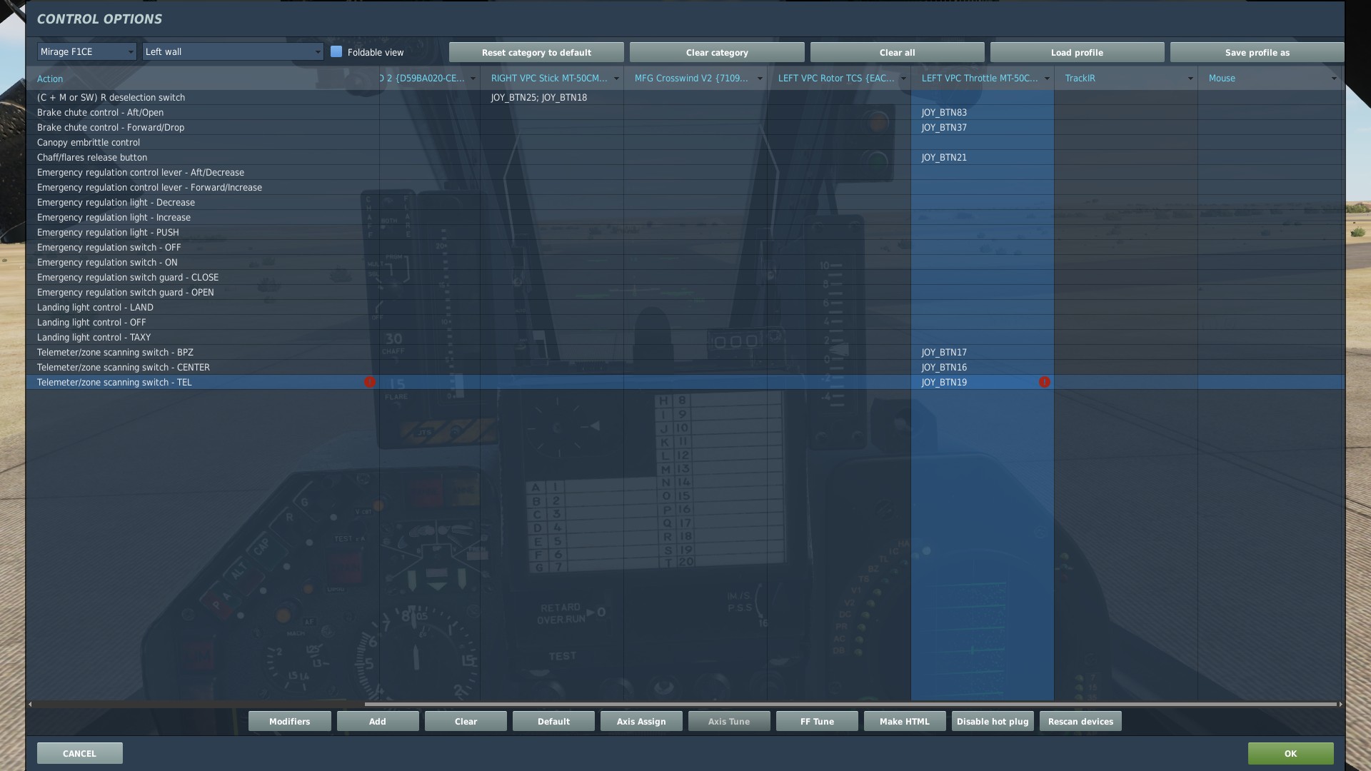Click the Clear category button
This screenshot has width=1371, height=771.
[717, 52]
